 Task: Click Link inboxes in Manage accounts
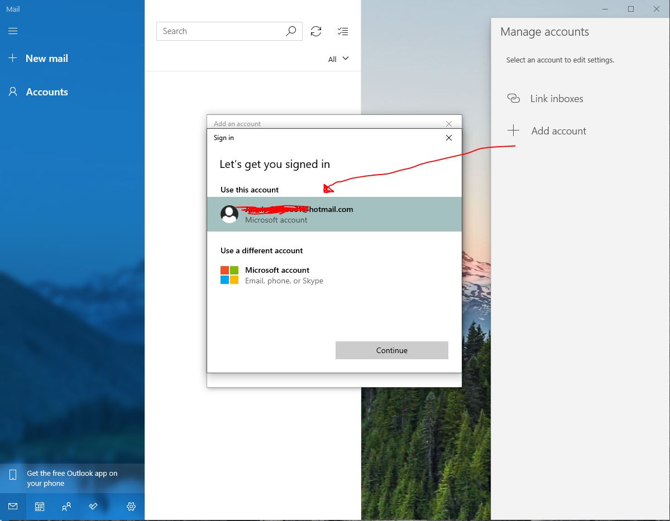pyautogui.click(x=557, y=99)
